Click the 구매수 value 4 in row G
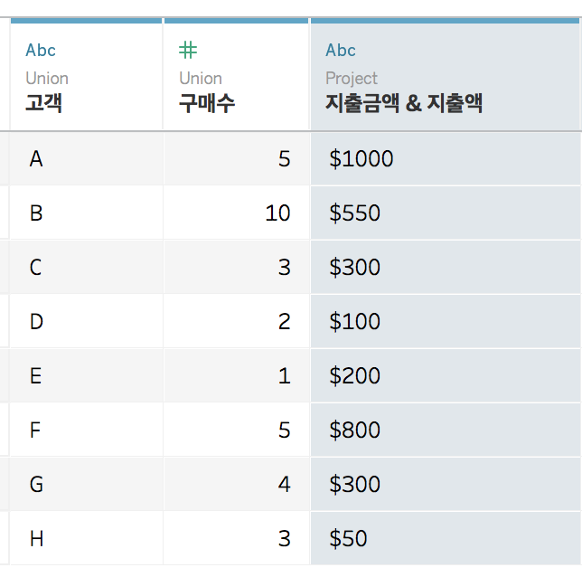 coord(236,484)
